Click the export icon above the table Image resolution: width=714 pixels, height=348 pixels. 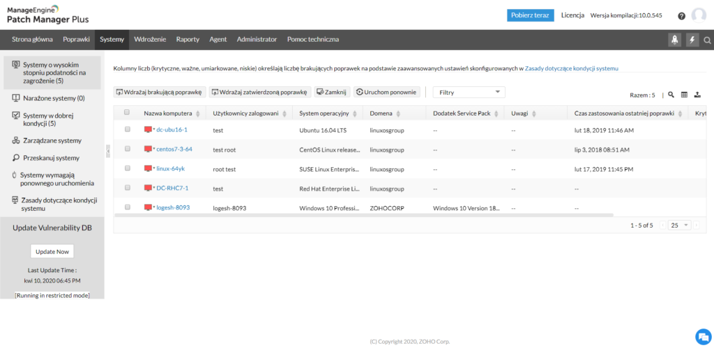coord(697,95)
